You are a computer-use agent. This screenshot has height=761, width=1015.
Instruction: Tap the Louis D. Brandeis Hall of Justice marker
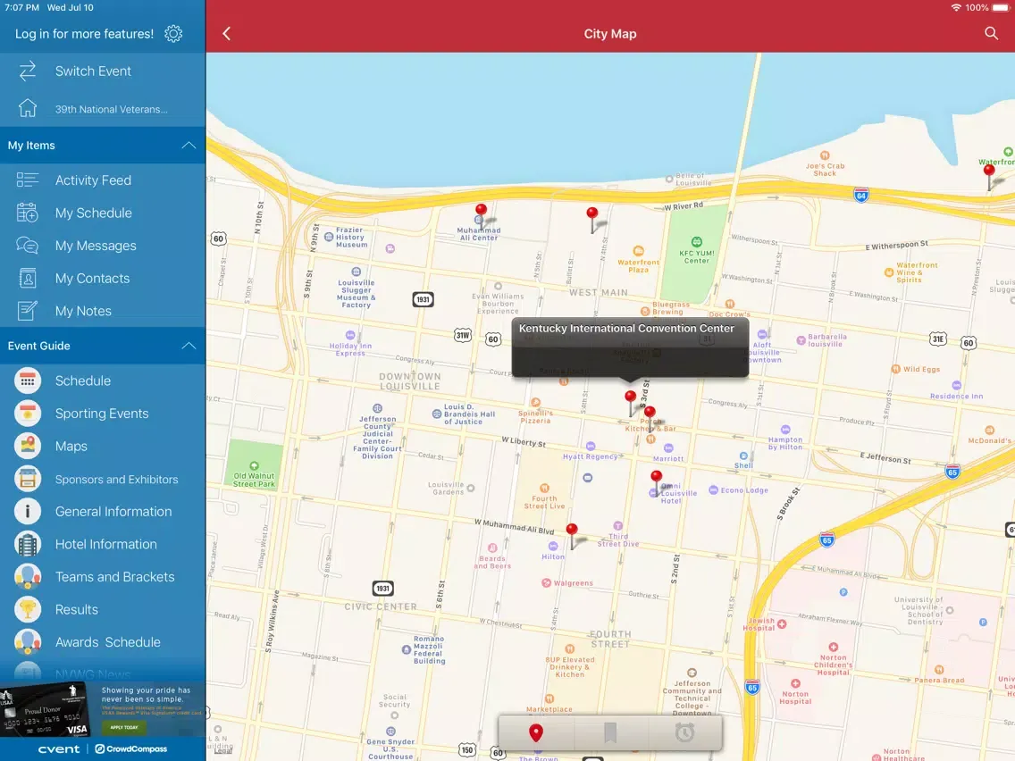(437, 414)
